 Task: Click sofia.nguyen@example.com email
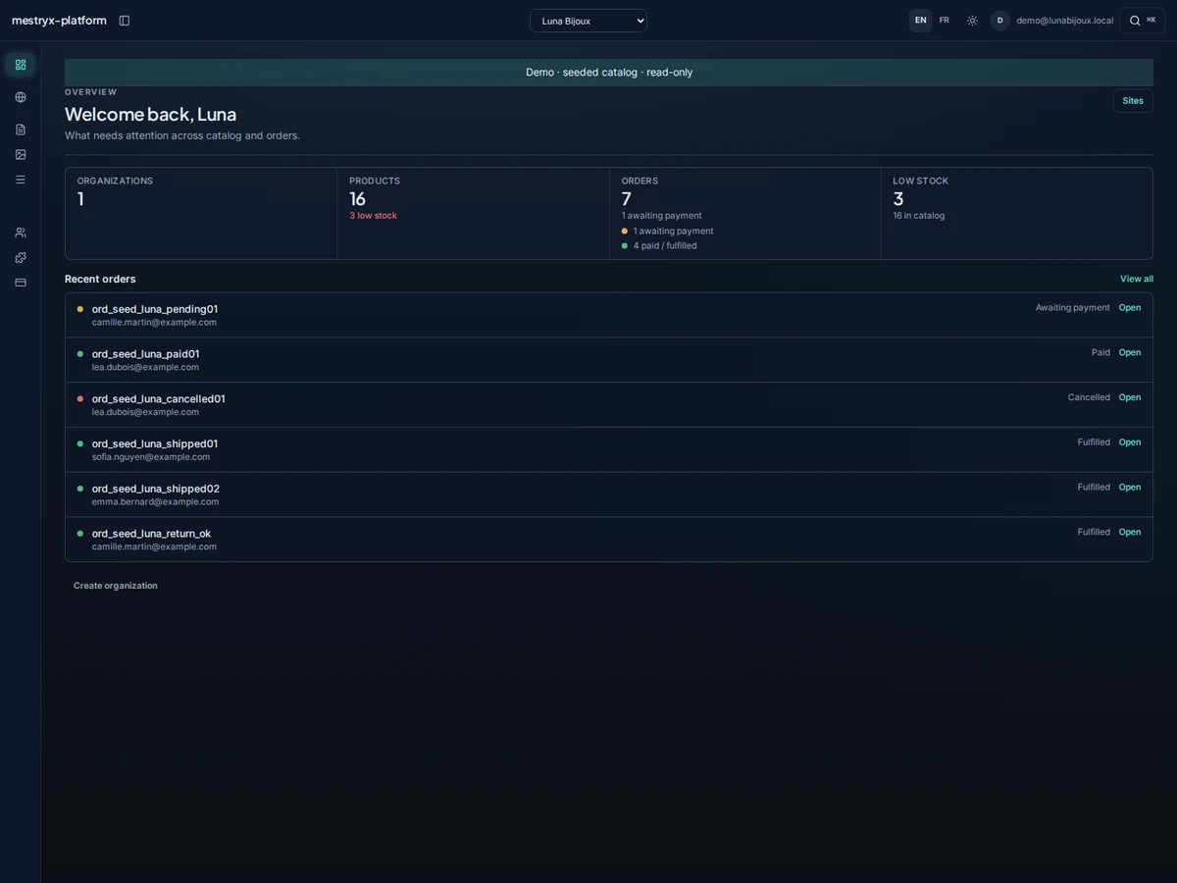[151, 457]
